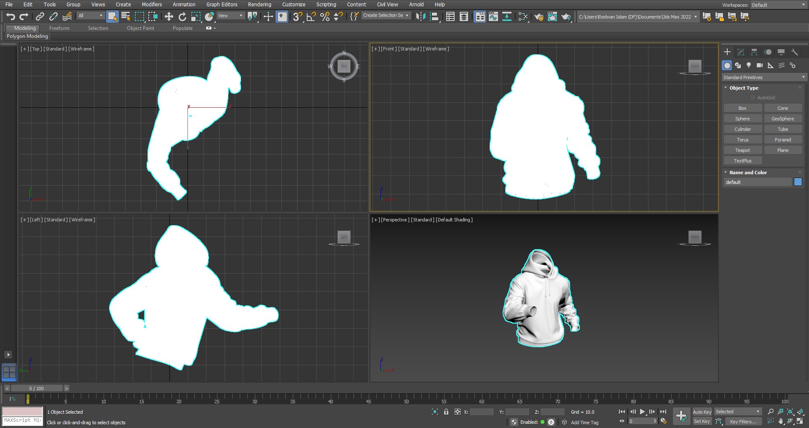The height and width of the screenshot is (428, 809).
Task: Go to end of animation
Action: pos(663,412)
